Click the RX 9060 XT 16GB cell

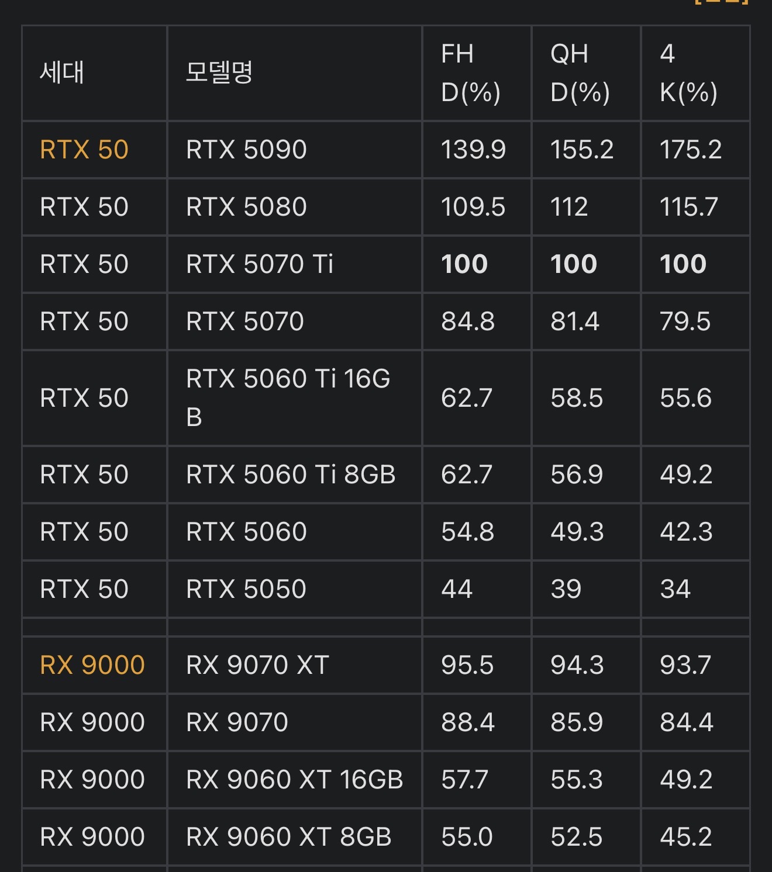coord(294,780)
